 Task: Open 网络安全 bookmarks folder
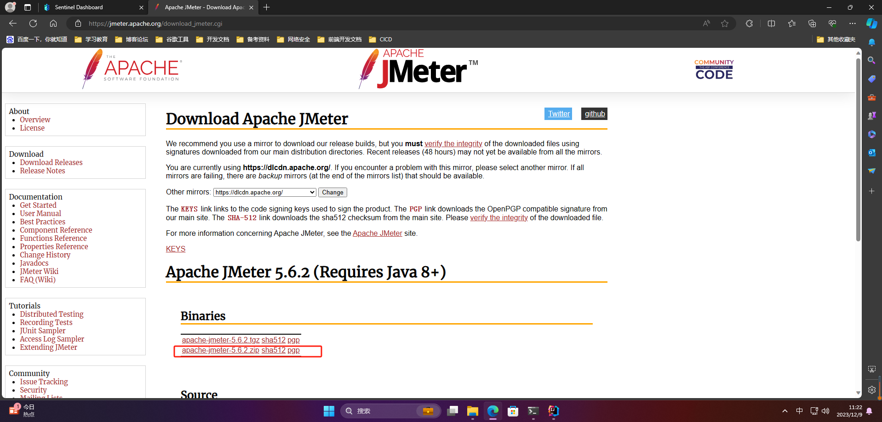coord(293,40)
